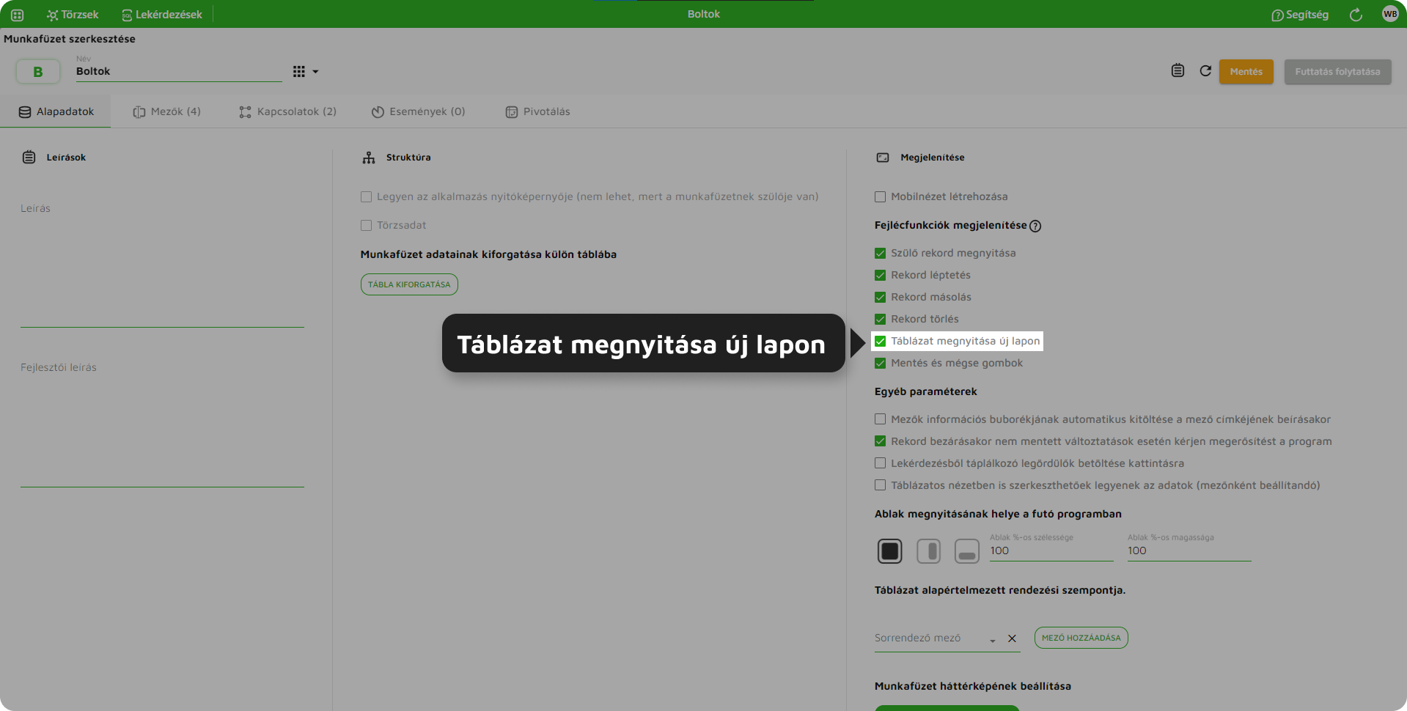1407x711 pixels.
Task: Toggle the Törzsadat checkbox
Action: (x=366, y=225)
